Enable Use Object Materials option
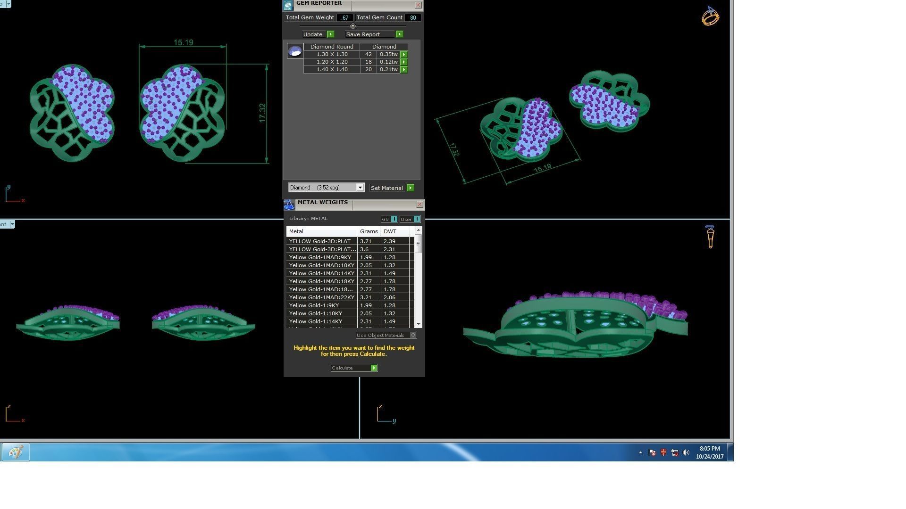 point(413,335)
